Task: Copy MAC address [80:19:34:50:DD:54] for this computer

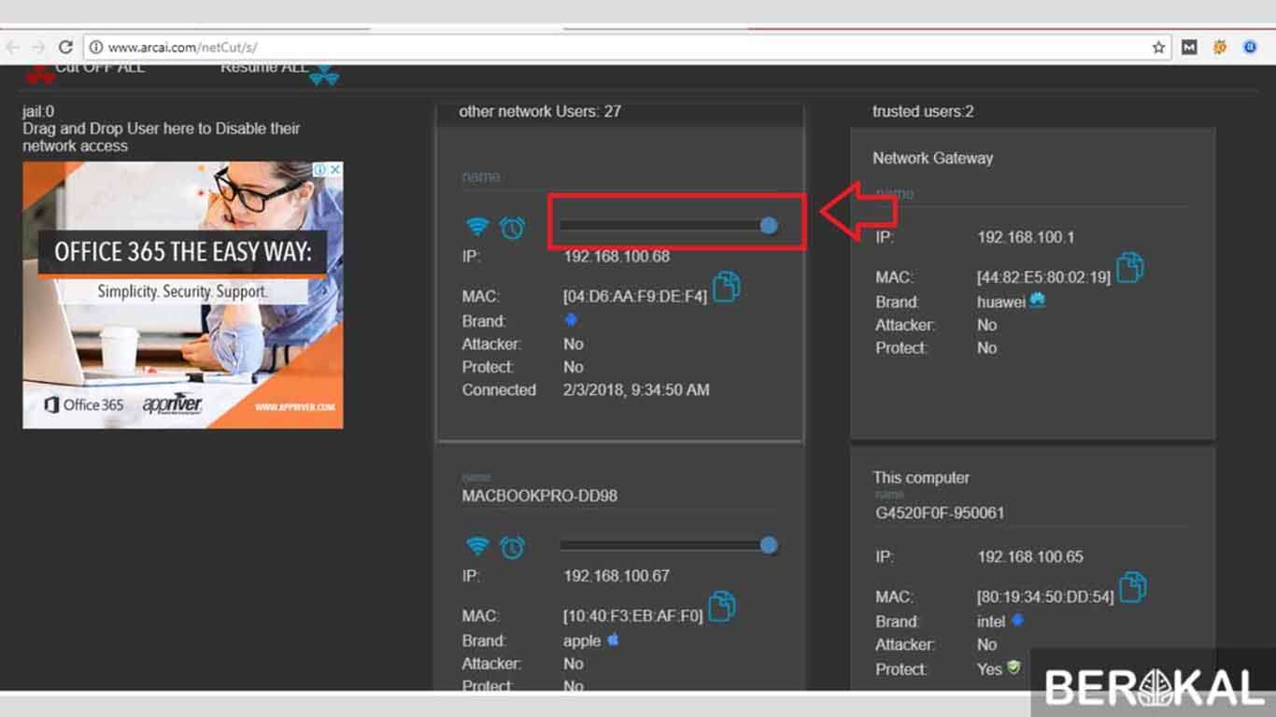Action: click(1131, 588)
